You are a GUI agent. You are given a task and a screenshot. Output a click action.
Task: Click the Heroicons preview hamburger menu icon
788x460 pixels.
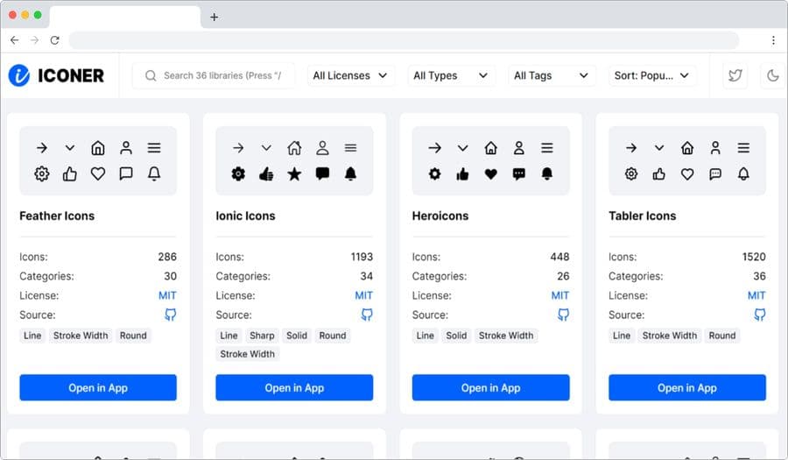(547, 148)
